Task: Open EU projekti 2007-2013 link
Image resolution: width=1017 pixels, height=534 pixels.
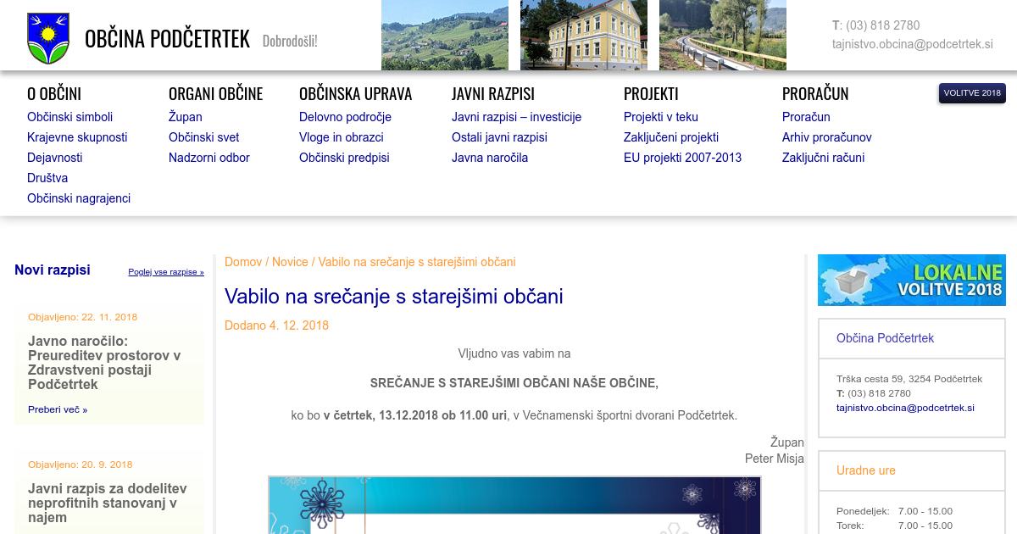Action: 682,158
